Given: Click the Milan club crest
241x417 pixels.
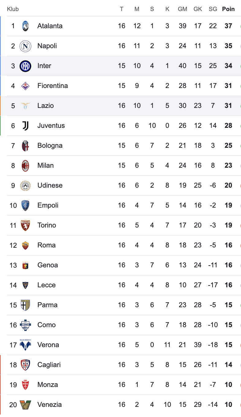Looking at the screenshot, I should 25,166.
